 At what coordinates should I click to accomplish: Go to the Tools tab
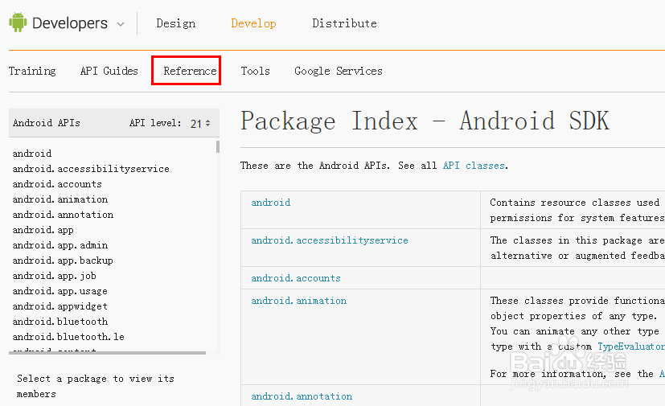tap(255, 71)
